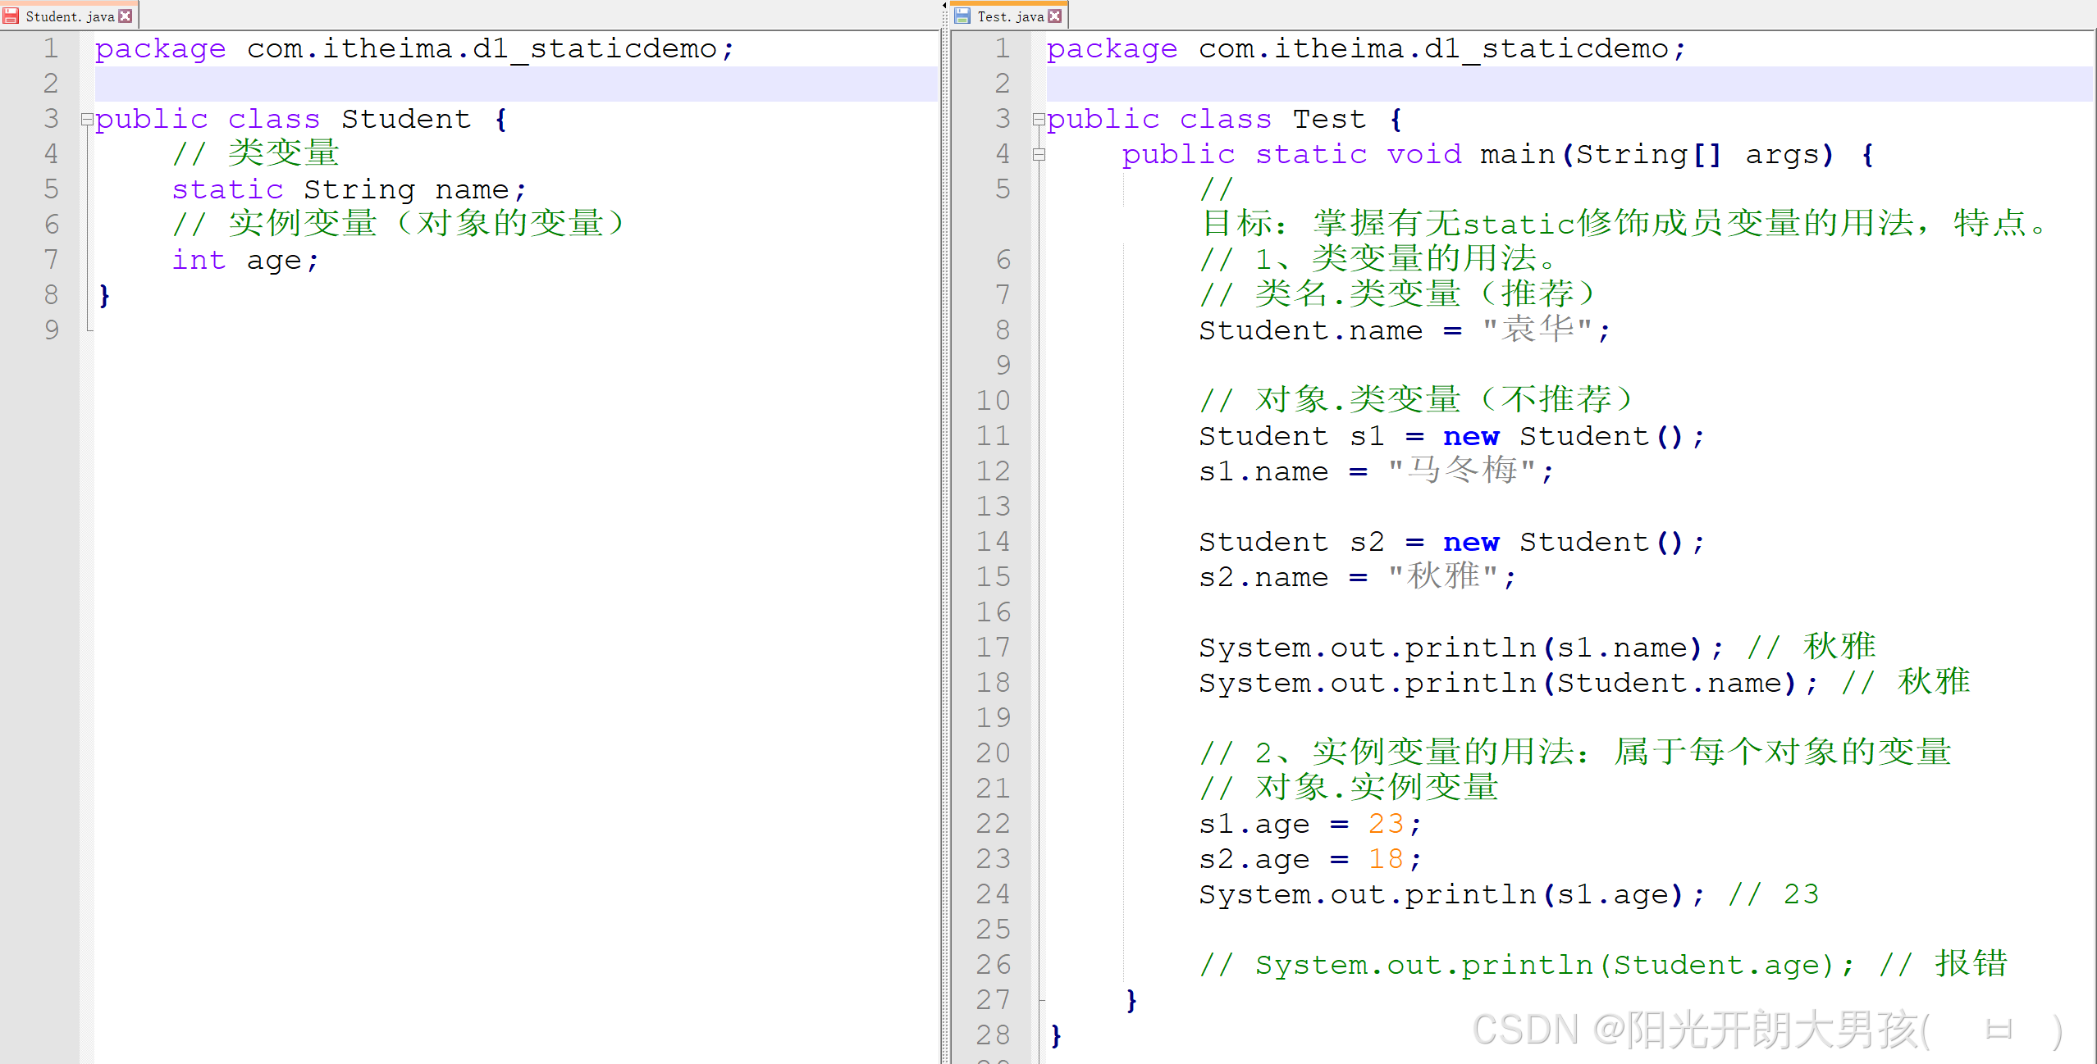Click line number 5 in Student.java margin

51,189
